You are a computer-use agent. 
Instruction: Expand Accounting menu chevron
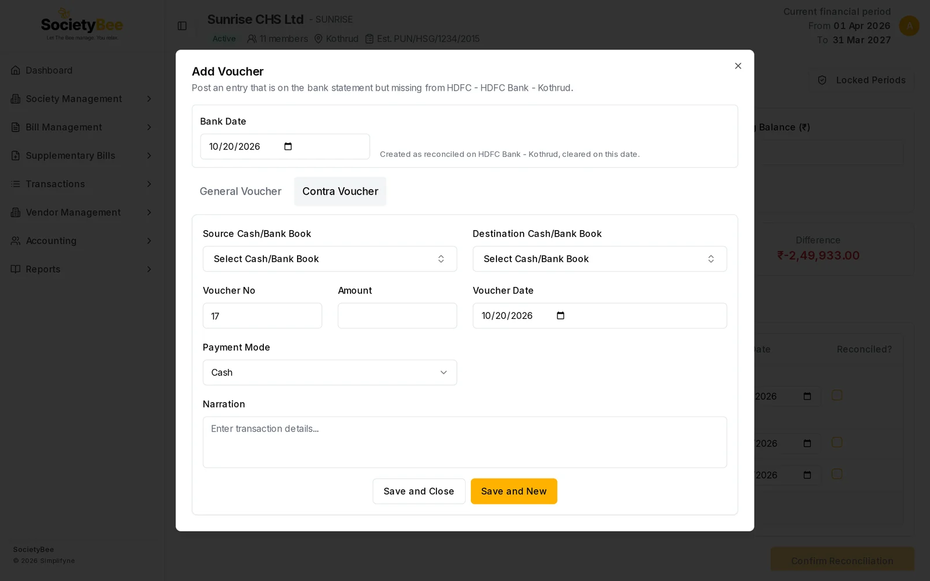[149, 241]
